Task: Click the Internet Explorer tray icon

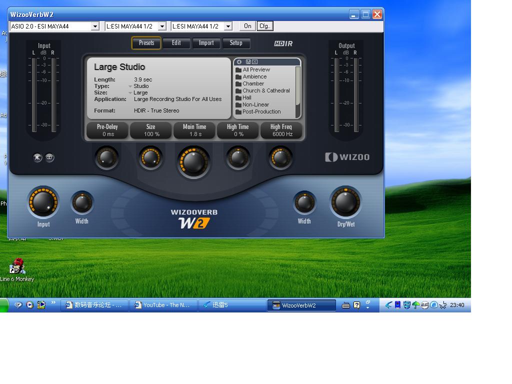Action: click(x=434, y=304)
